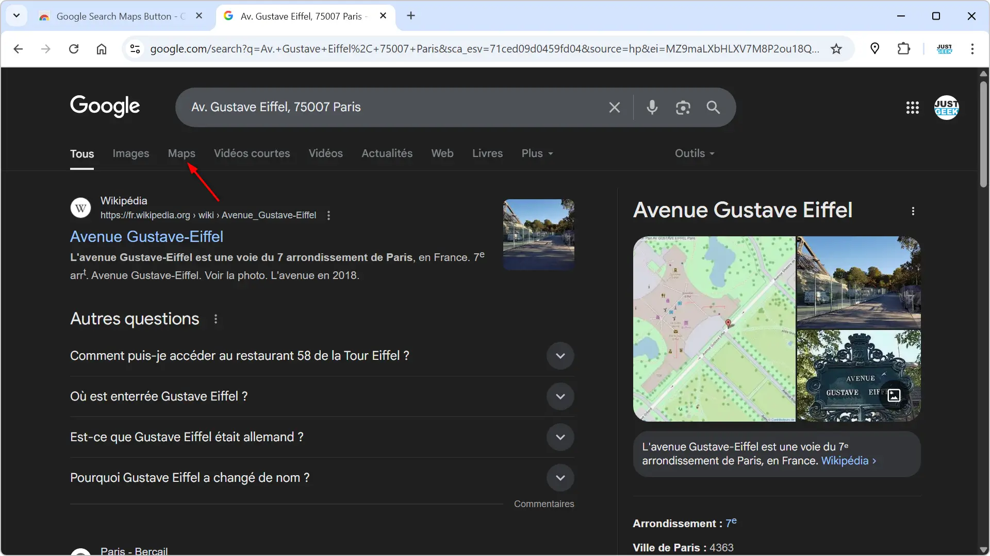990x556 pixels.
Task: Open the tab search dropdown
Action: [x=16, y=16]
